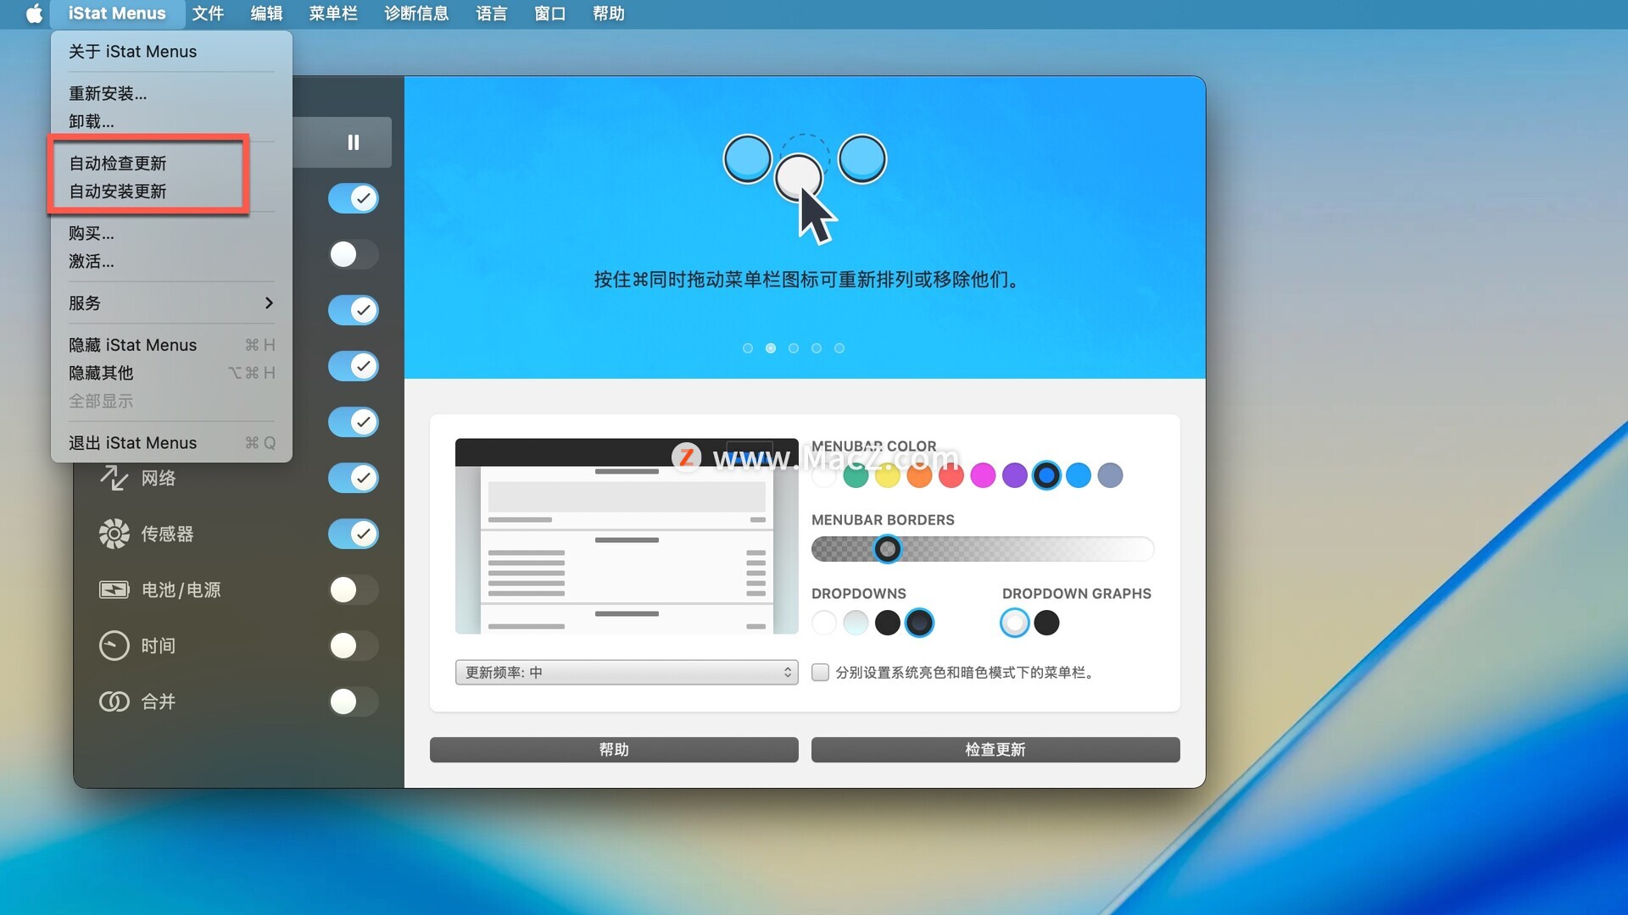This screenshot has width=1628, height=915.
Task: Pick bright blue menubar color swatch
Action: pos(1079,475)
